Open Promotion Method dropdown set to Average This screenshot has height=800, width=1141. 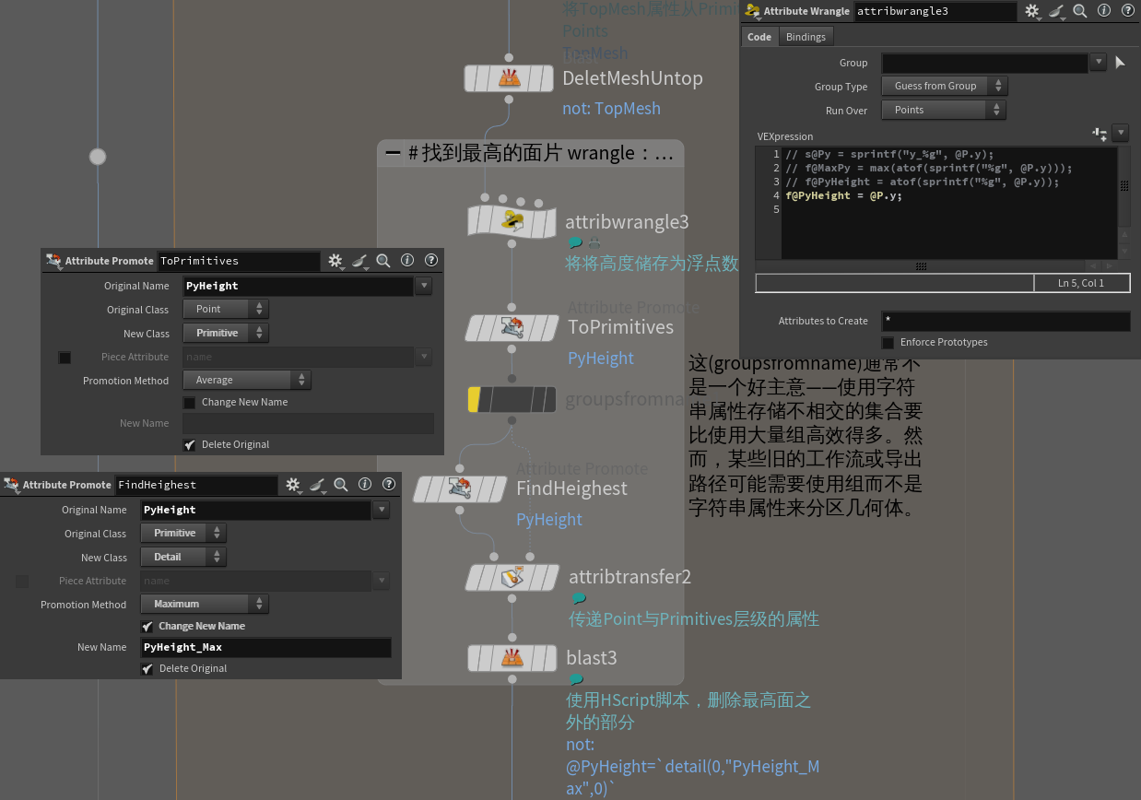point(246,380)
